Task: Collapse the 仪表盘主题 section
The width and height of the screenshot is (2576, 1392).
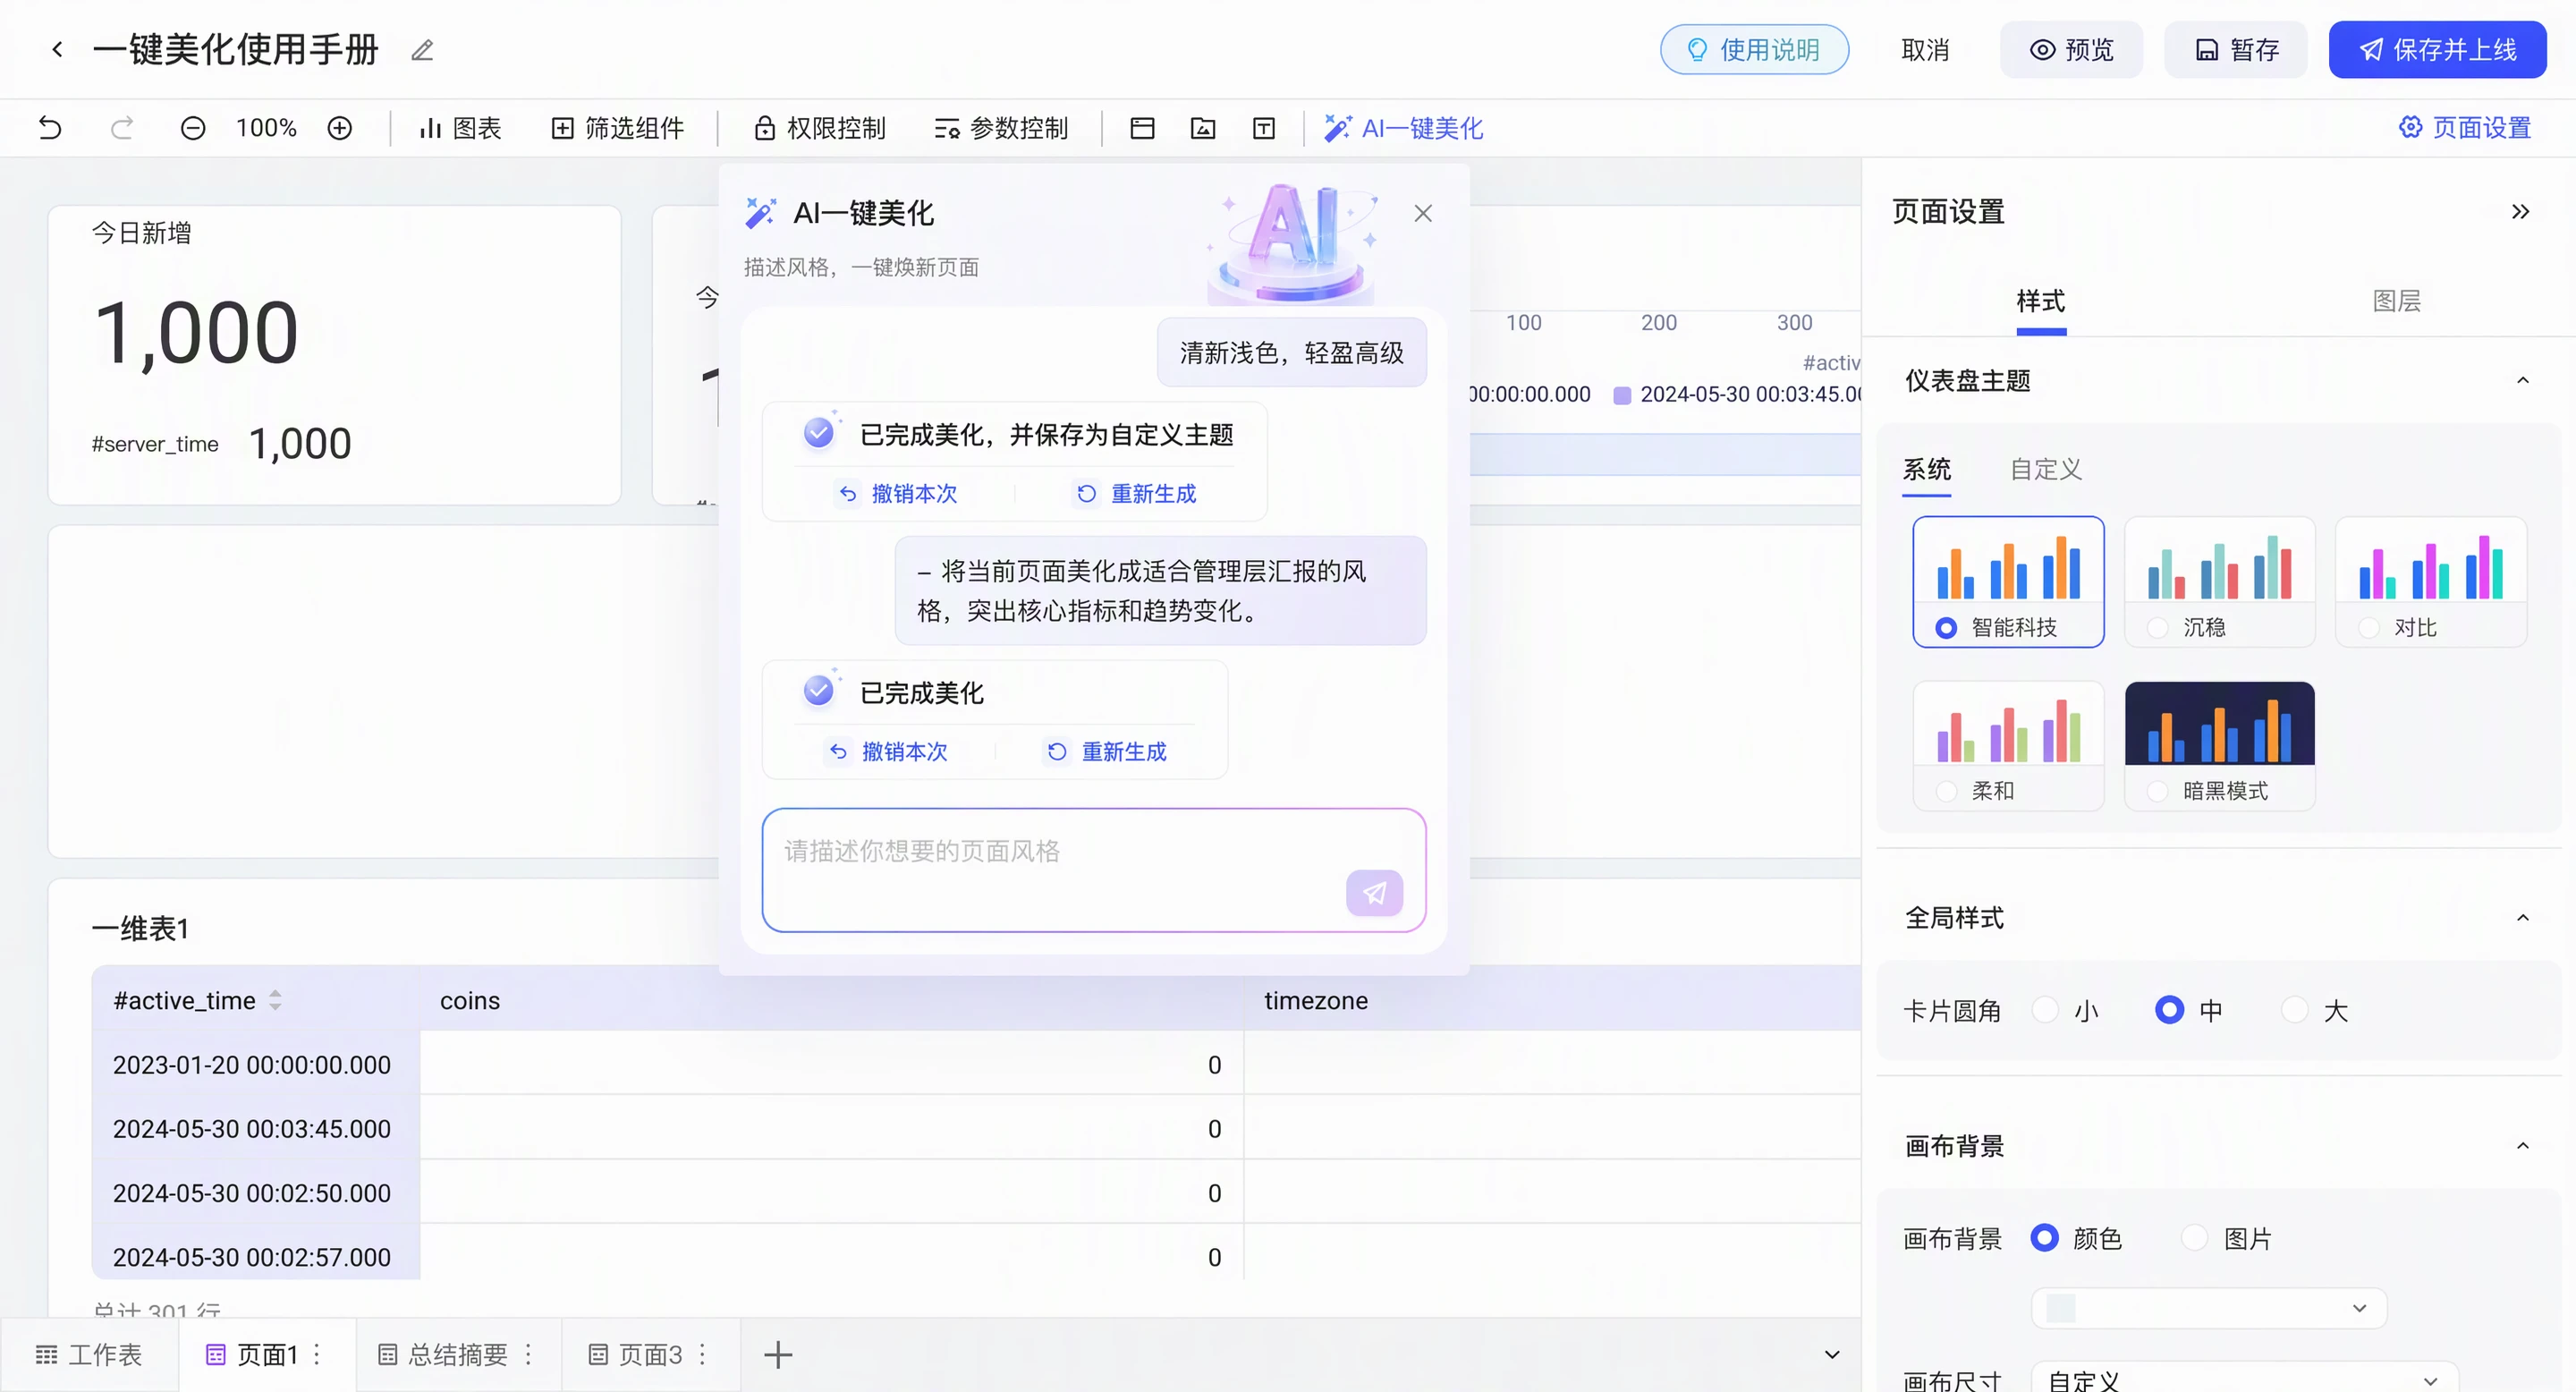Action: coord(2522,380)
